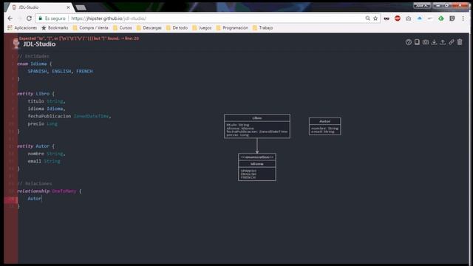
Task: Open the Programación bookmarks folder
Action: click(232, 28)
